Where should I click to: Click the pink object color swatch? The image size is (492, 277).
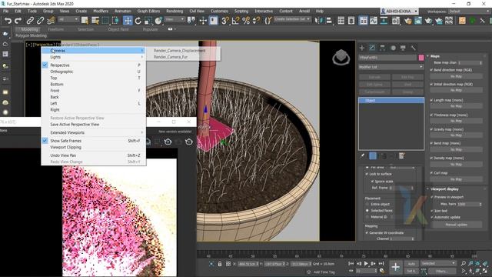[x=421, y=58]
